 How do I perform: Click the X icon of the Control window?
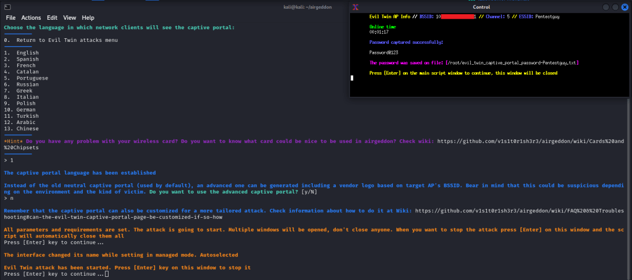(355, 7)
